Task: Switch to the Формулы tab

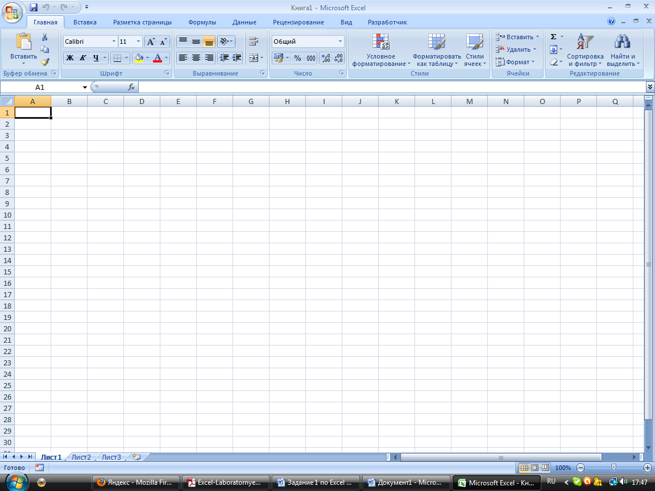Action: (202, 22)
